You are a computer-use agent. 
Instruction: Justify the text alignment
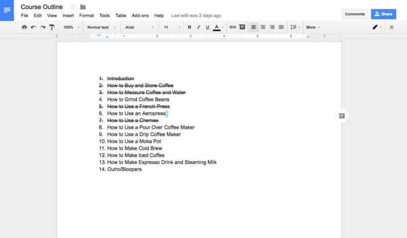point(281,27)
